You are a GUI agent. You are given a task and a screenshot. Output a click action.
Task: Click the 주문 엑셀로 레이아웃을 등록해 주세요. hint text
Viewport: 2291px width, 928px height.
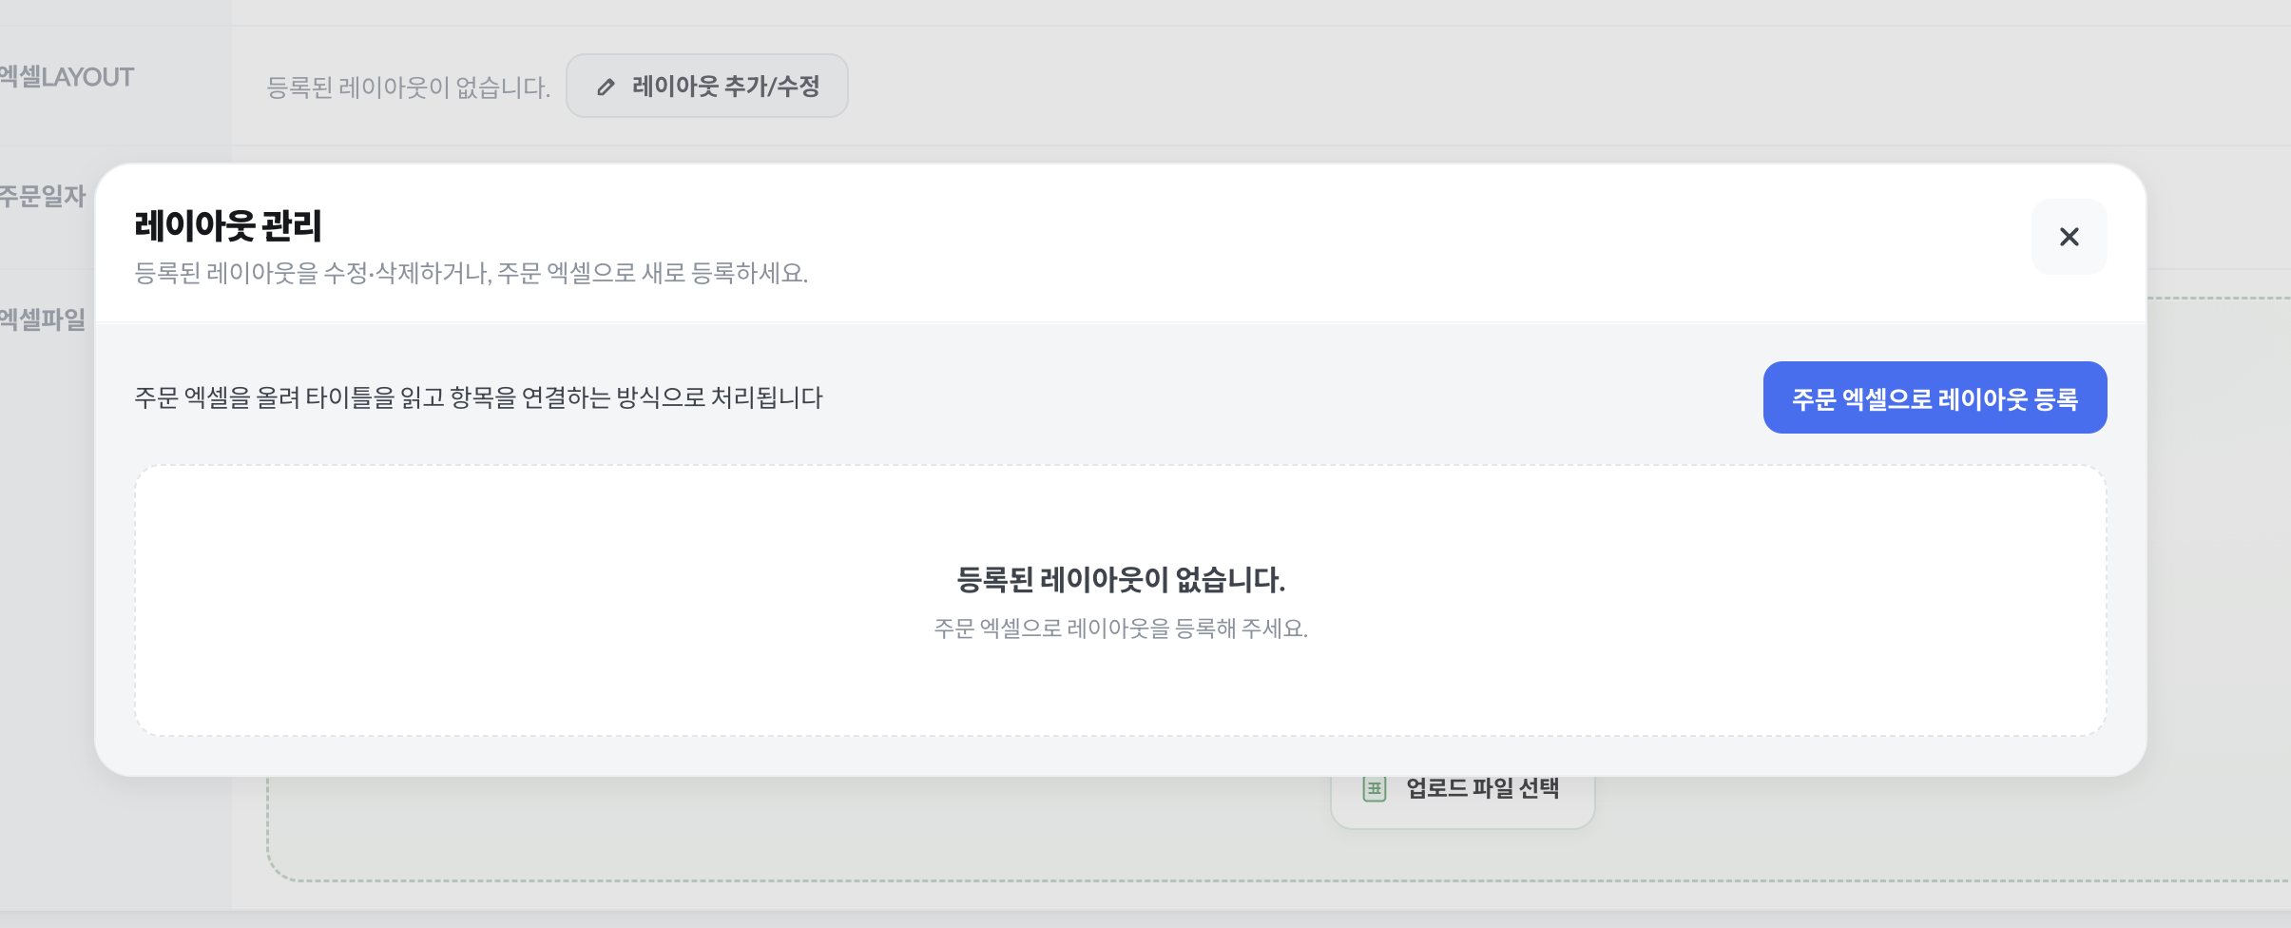(1121, 628)
